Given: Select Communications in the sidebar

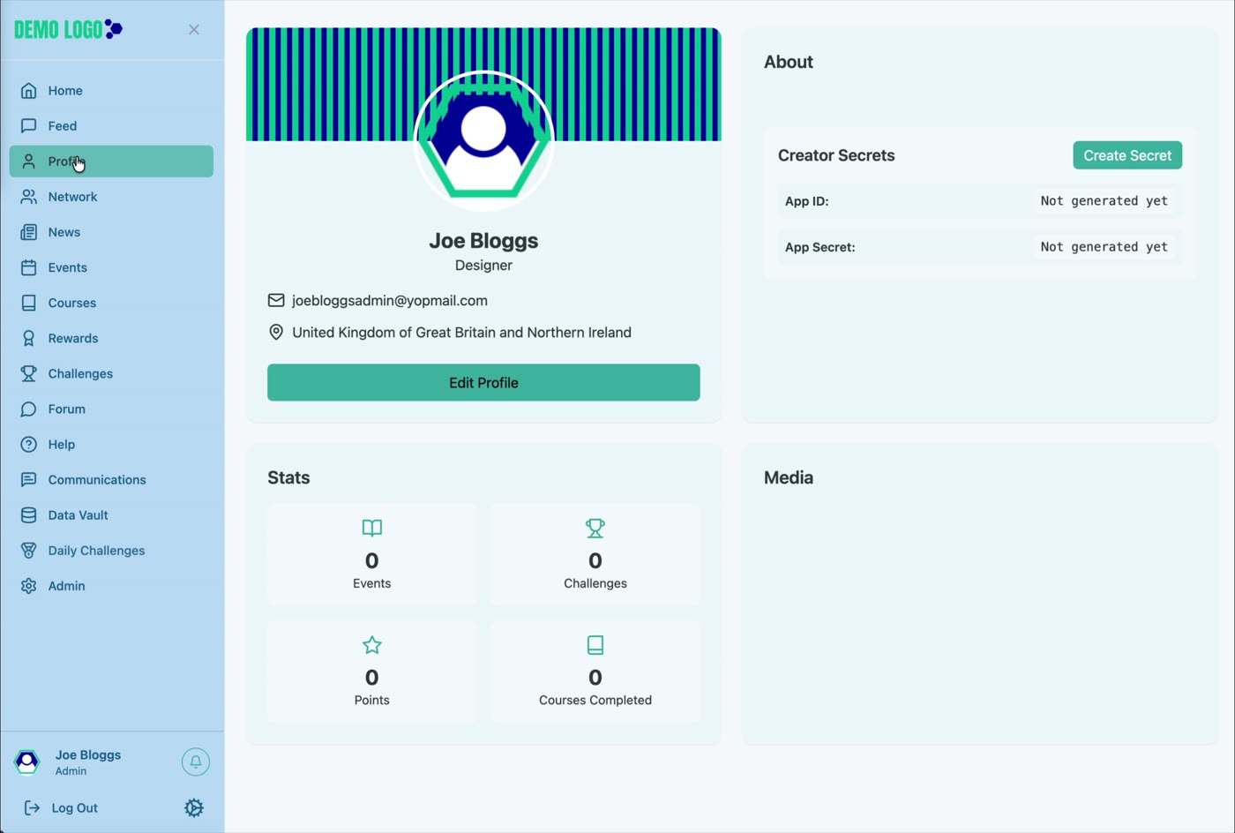Looking at the screenshot, I should tap(111, 479).
